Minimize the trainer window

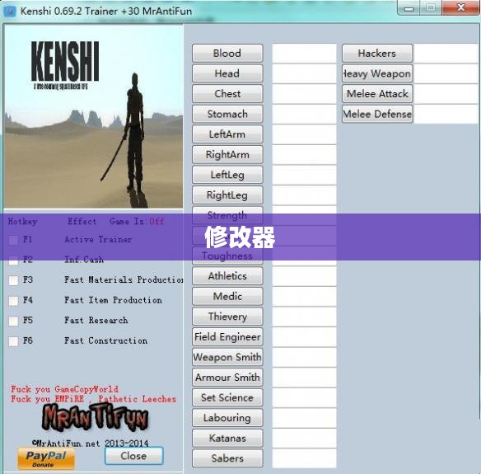[409, 7]
